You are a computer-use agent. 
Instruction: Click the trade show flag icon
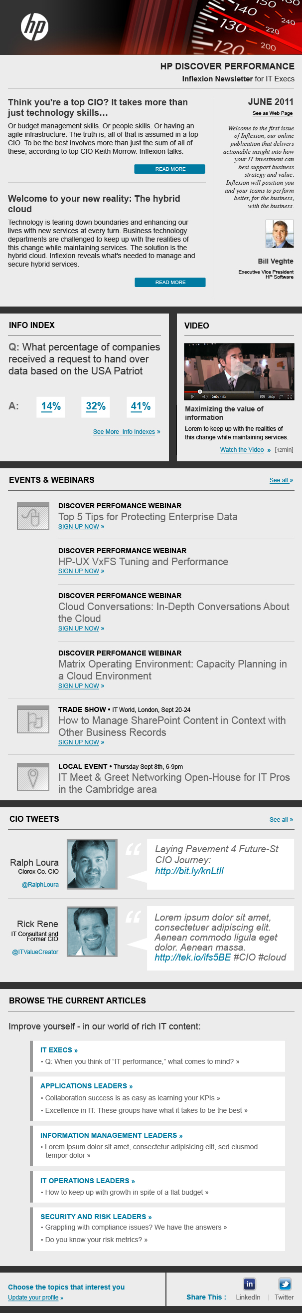tap(33, 720)
